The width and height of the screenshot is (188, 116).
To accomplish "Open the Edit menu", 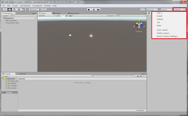I will tap(9, 6).
